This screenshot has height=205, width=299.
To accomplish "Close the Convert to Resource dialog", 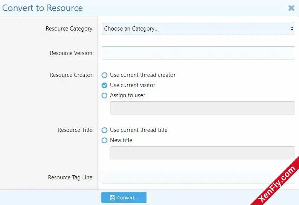I will (x=291, y=8).
